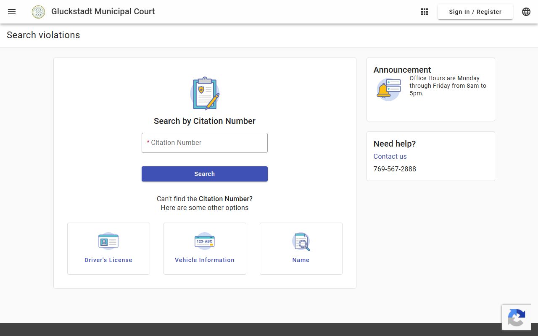
Task: Choose the Vehicle Information search option
Action: (205, 249)
